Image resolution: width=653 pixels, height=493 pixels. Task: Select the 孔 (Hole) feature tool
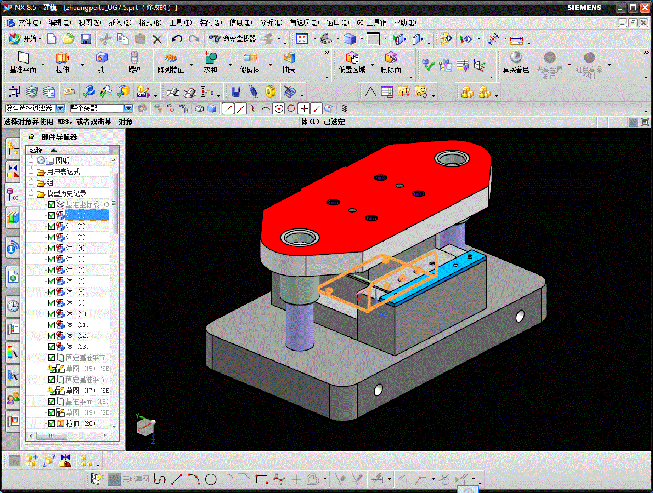click(x=101, y=58)
